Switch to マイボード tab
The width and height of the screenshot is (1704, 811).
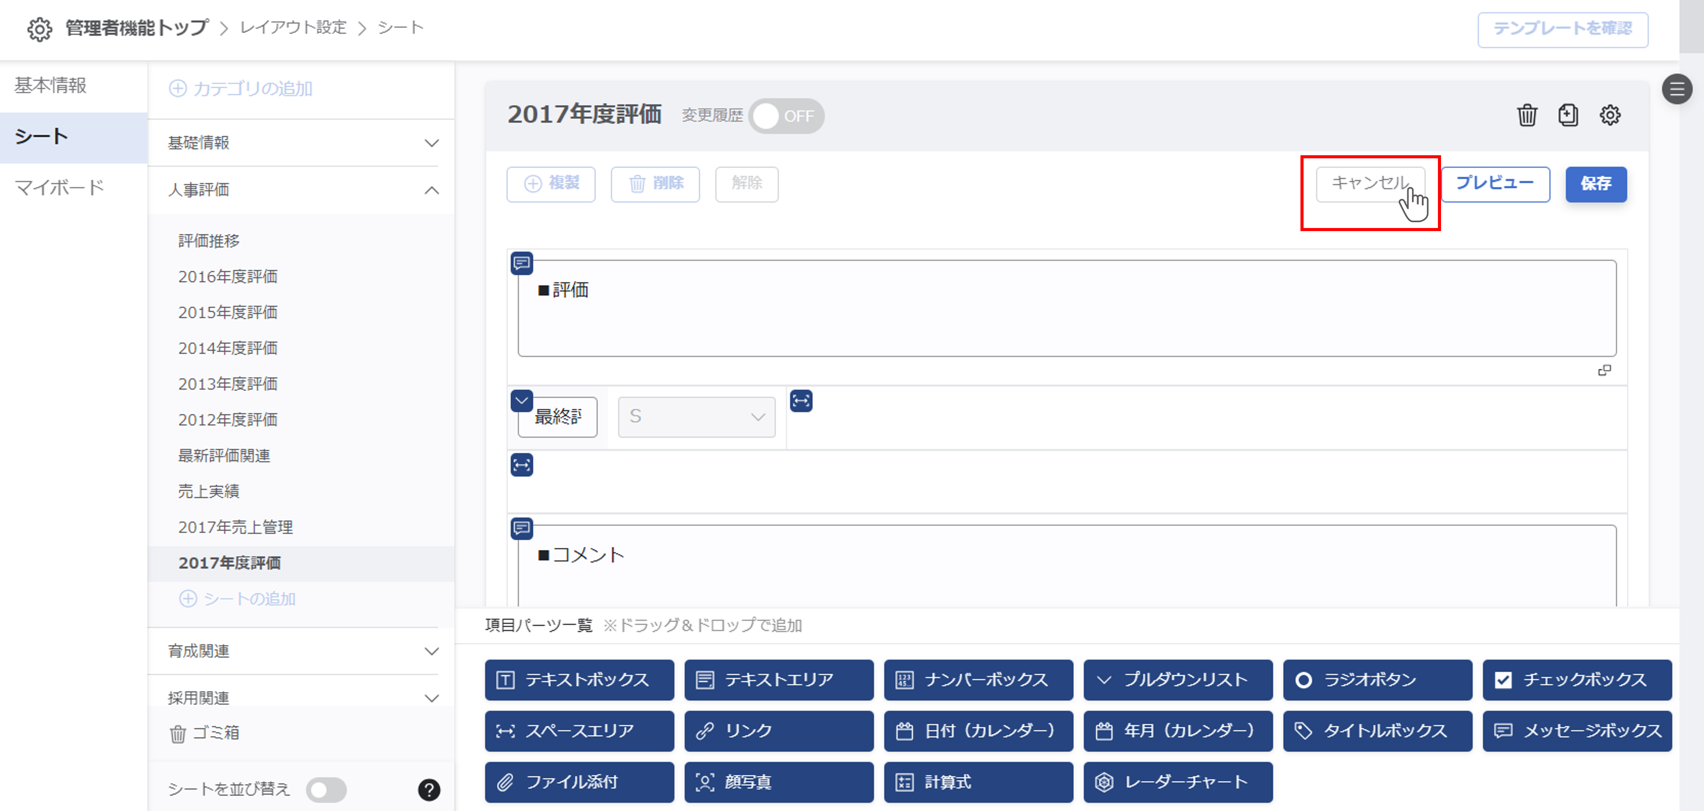(x=60, y=188)
